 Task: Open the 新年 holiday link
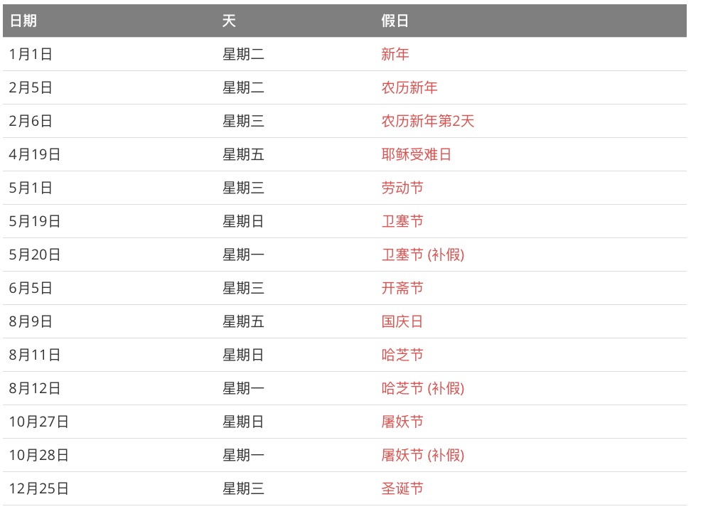pos(395,54)
